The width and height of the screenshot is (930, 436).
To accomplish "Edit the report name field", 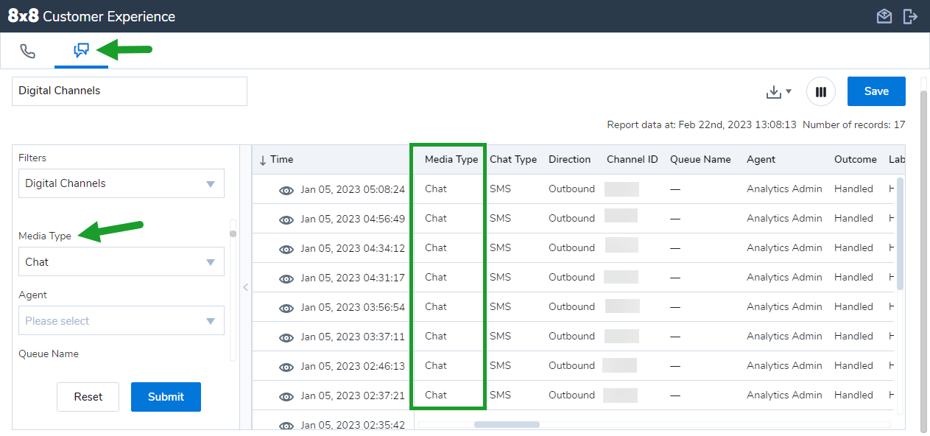I will point(129,91).
